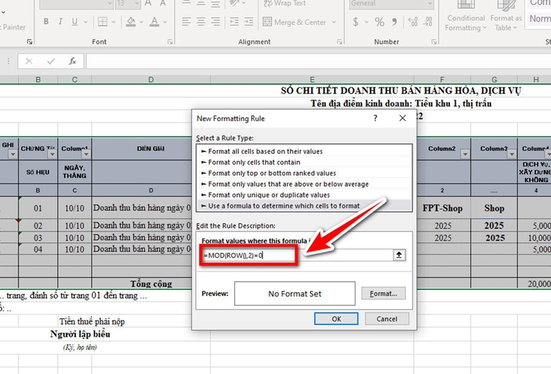This screenshot has width=551, height=374.
Task: Select Tiền thuế phải nộp cell
Action: [92, 321]
